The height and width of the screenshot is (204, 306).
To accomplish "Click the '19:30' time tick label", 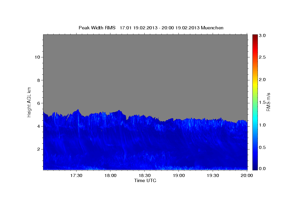I will (x=213, y=176).
